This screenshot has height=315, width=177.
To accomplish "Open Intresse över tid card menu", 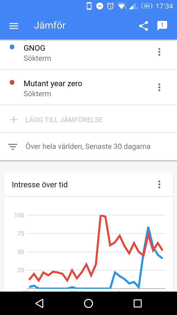I will pyautogui.click(x=159, y=184).
